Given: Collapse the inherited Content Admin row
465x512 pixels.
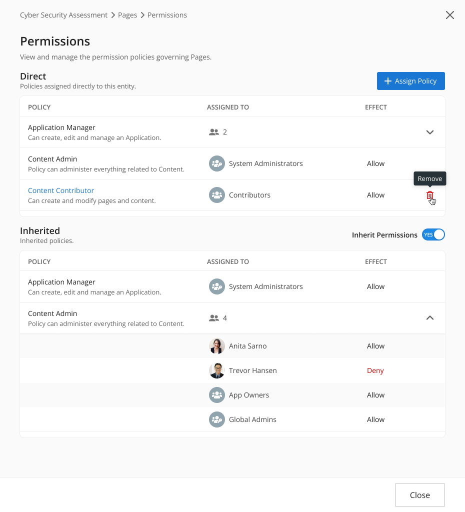Looking at the screenshot, I should point(429,318).
